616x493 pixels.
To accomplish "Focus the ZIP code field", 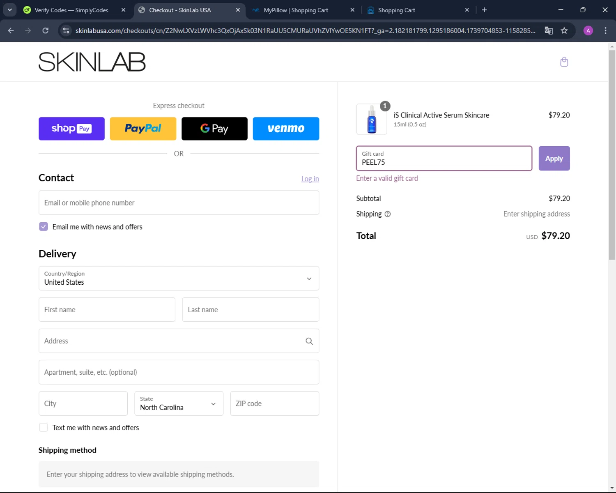I will [274, 403].
